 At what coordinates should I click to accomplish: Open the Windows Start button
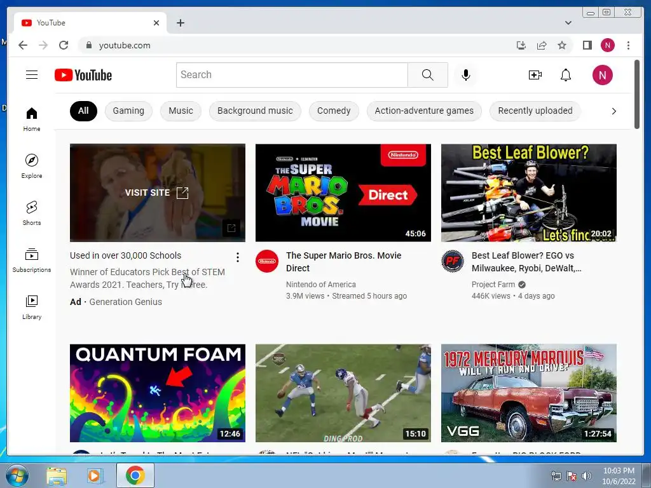17,475
